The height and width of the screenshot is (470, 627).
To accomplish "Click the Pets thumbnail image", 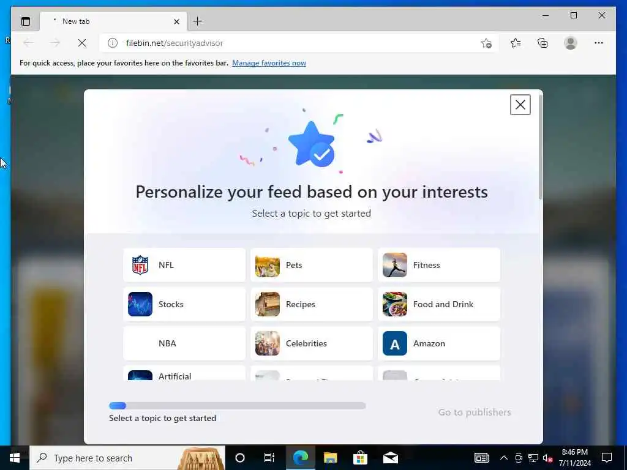I will click(x=268, y=265).
